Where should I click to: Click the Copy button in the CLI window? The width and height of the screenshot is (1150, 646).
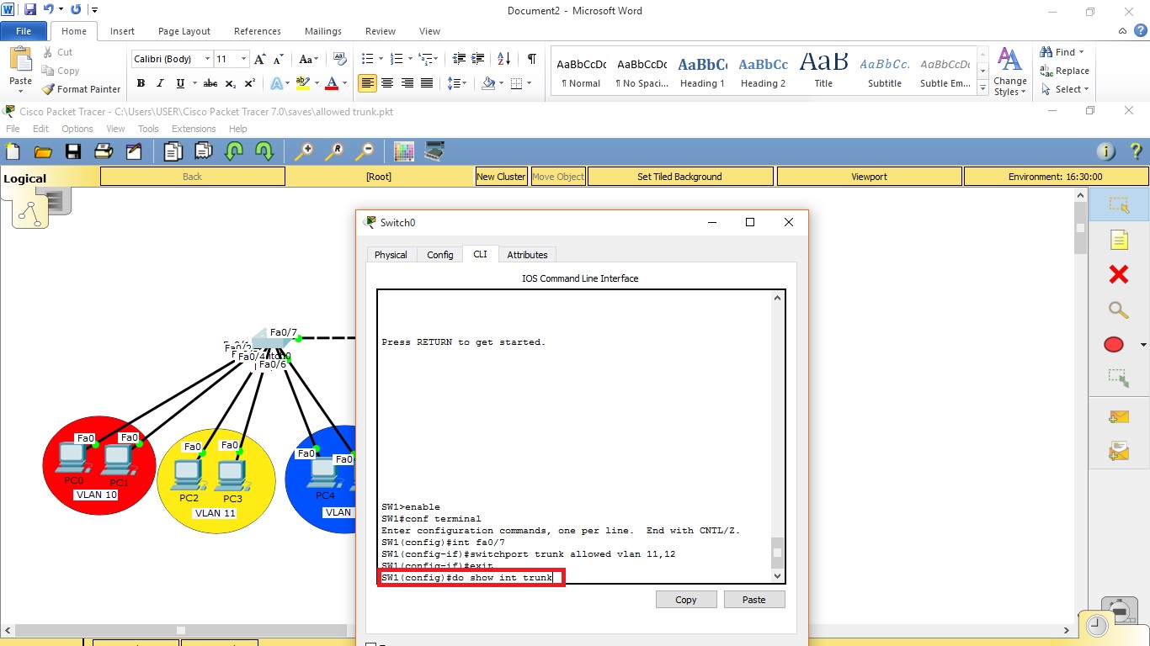click(685, 599)
